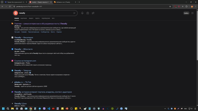Show hidden system tray icons chevron
Viewport: 198px width, 111px height.
(165, 109)
